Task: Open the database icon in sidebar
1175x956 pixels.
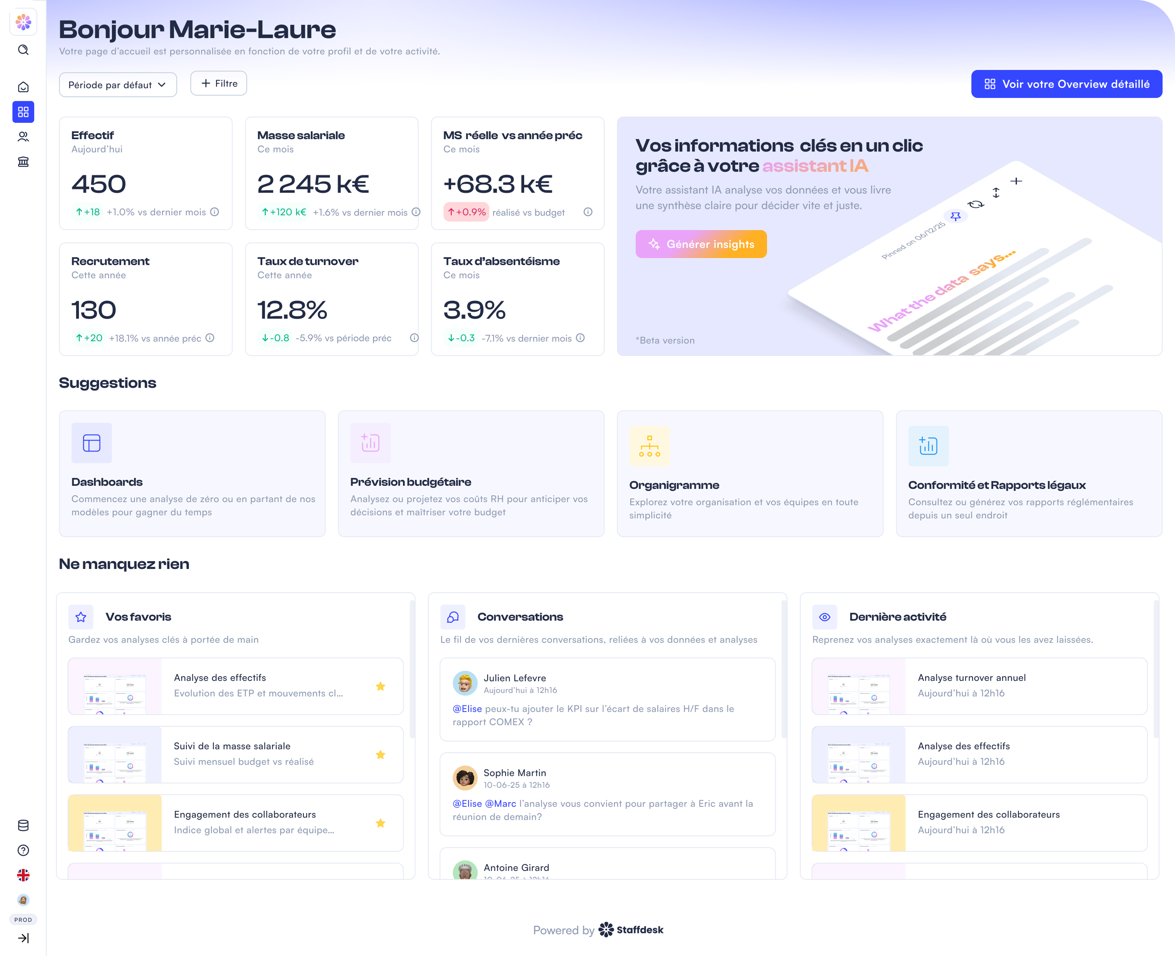Action: 23,825
